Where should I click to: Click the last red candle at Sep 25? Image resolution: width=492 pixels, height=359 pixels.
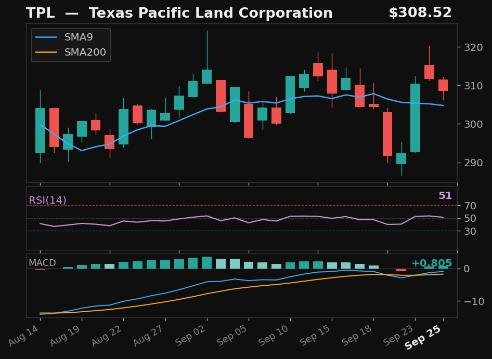443,85
